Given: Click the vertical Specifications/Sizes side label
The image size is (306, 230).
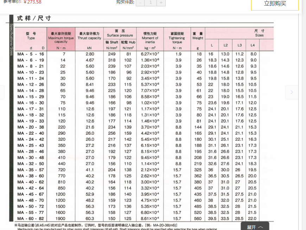Looking at the screenshot, I should pos(11,39).
